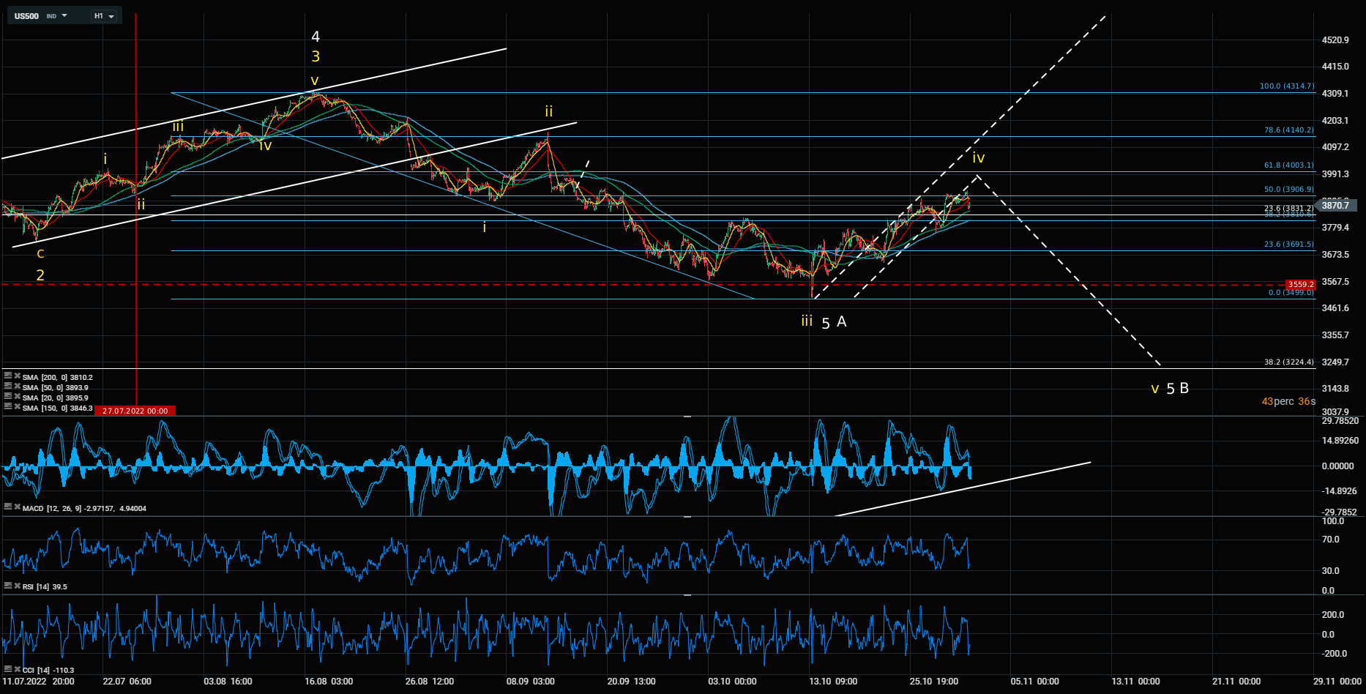The image size is (1366, 694).
Task: Click the CCI [14] -110.3 label
Action: click(x=48, y=670)
